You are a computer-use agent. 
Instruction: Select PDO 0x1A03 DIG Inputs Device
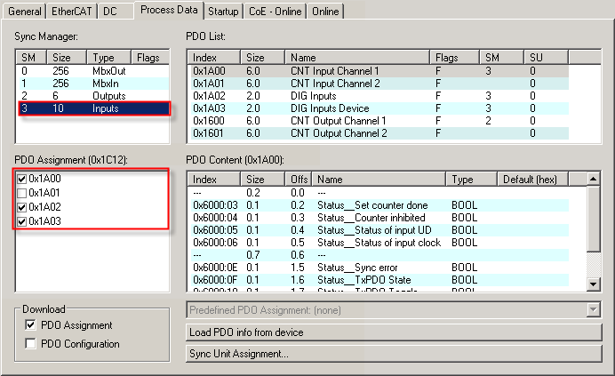[379, 108]
